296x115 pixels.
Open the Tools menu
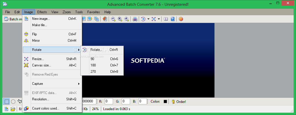click(79, 12)
